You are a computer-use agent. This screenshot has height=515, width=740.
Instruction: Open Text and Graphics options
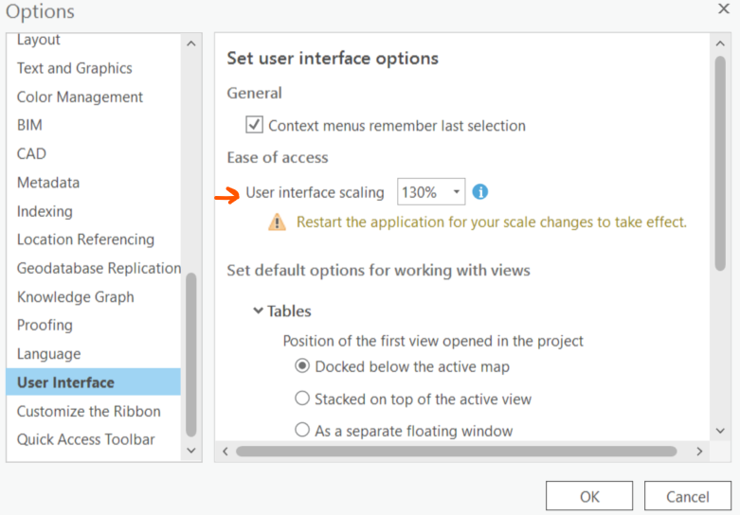[75, 68]
